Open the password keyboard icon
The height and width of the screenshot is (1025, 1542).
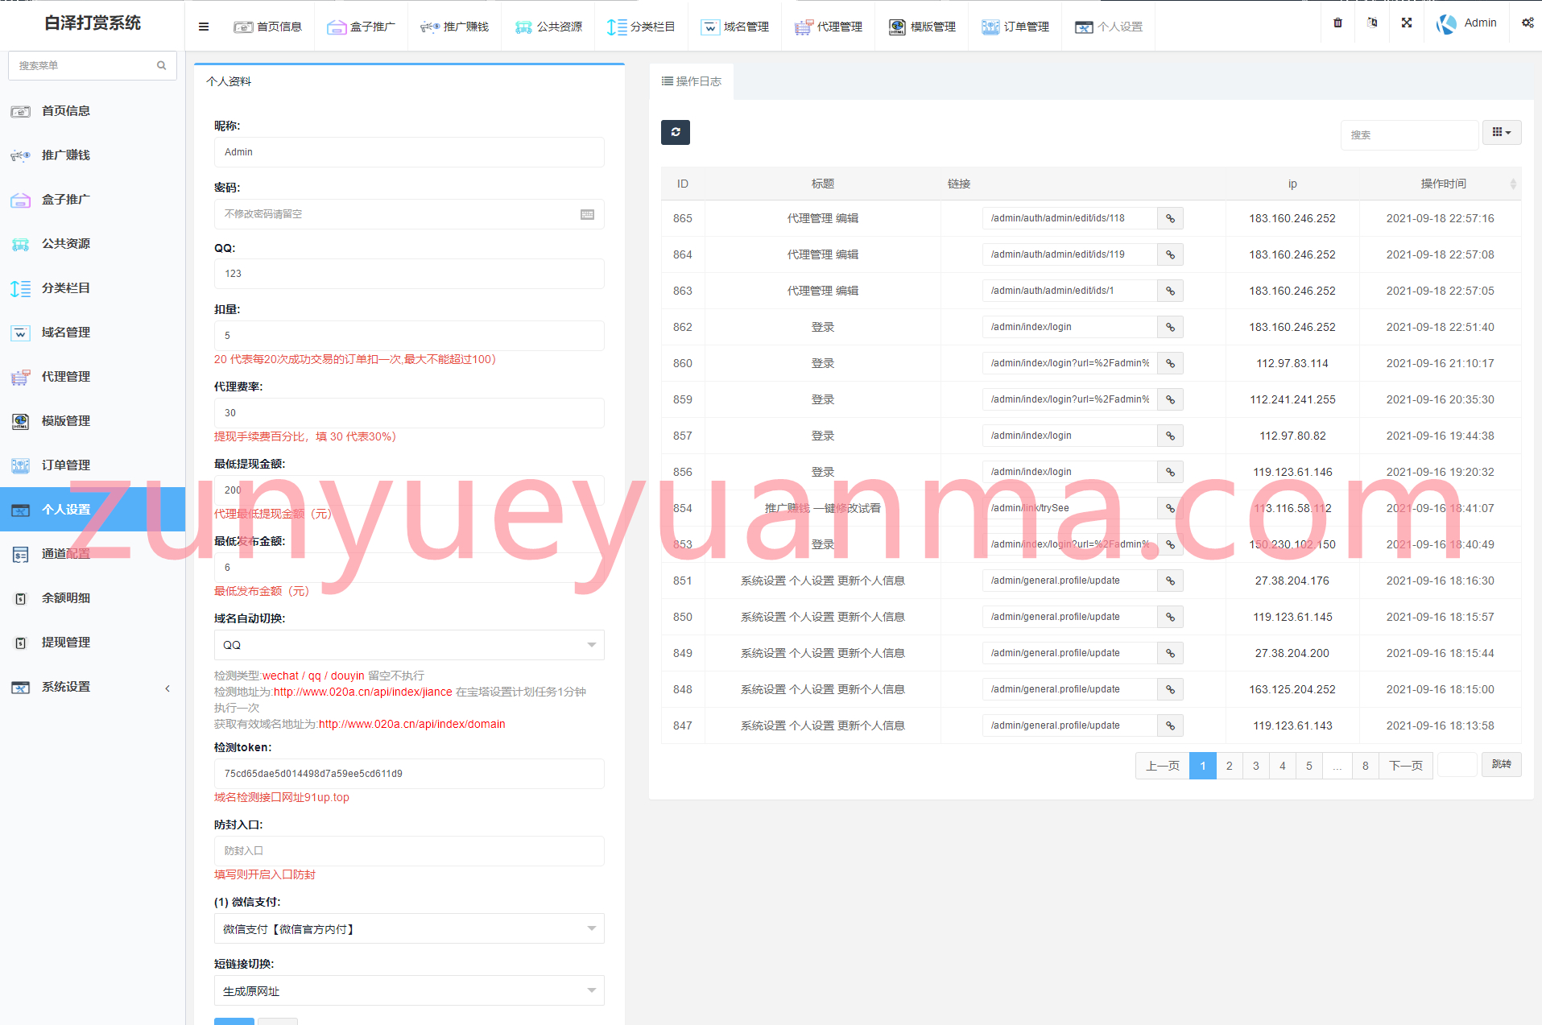point(587,214)
